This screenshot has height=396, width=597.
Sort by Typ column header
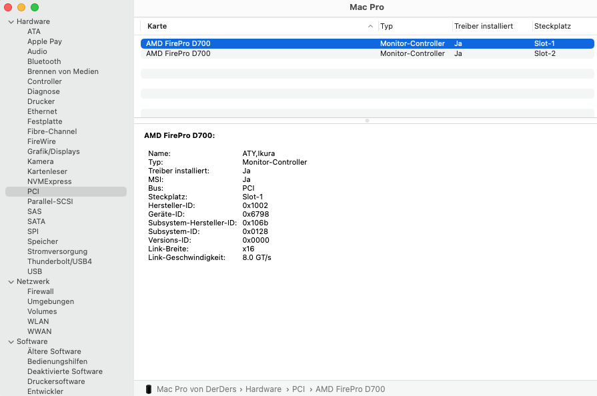pos(386,26)
